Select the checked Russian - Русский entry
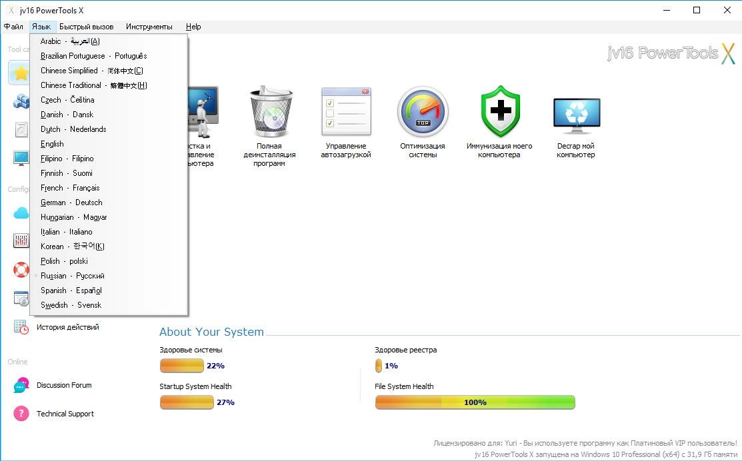742x461 pixels. (x=109, y=276)
